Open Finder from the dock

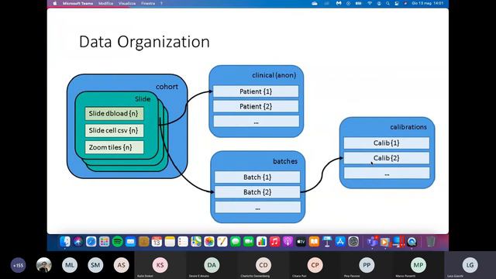pos(65,242)
